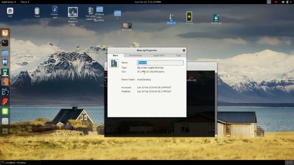Launch the green notes dock icon
This screenshot has width=294, height=165.
(x=5, y=111)
